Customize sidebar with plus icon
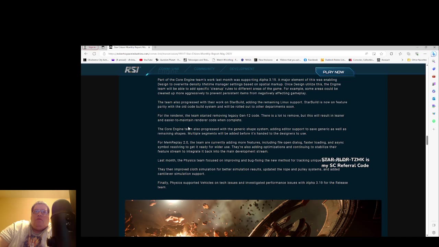Image resolution: width=439 pixels, height=247 pixels. 434,129
